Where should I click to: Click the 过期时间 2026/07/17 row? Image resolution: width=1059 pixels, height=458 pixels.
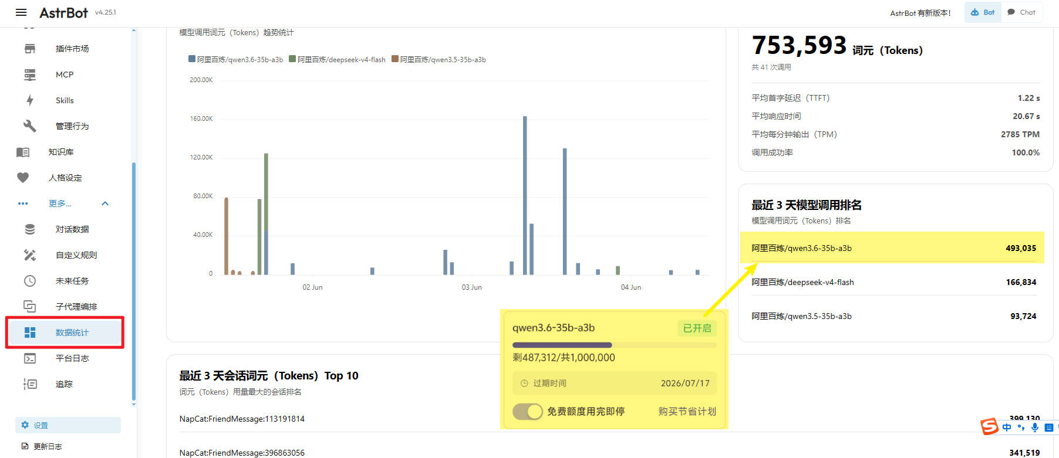point(614,384)
